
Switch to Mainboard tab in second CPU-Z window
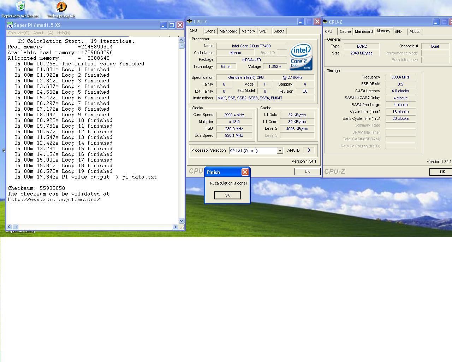(x=364, y=31)
